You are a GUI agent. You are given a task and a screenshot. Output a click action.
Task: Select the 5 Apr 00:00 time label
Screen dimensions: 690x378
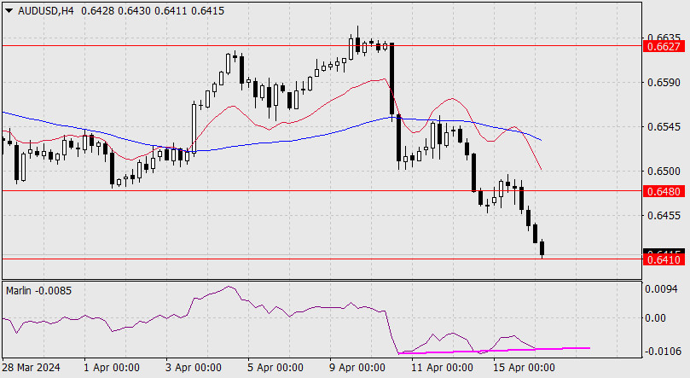[x=275, y=368]
